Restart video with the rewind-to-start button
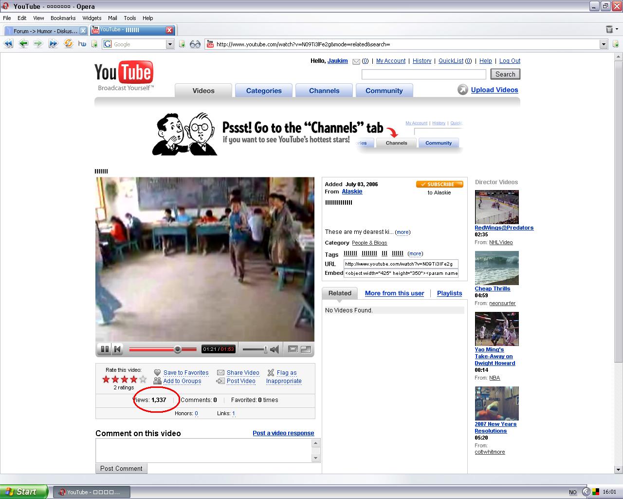 117,349
